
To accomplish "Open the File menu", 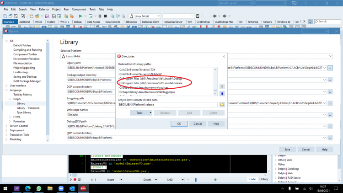I will (x=5, y=10).
